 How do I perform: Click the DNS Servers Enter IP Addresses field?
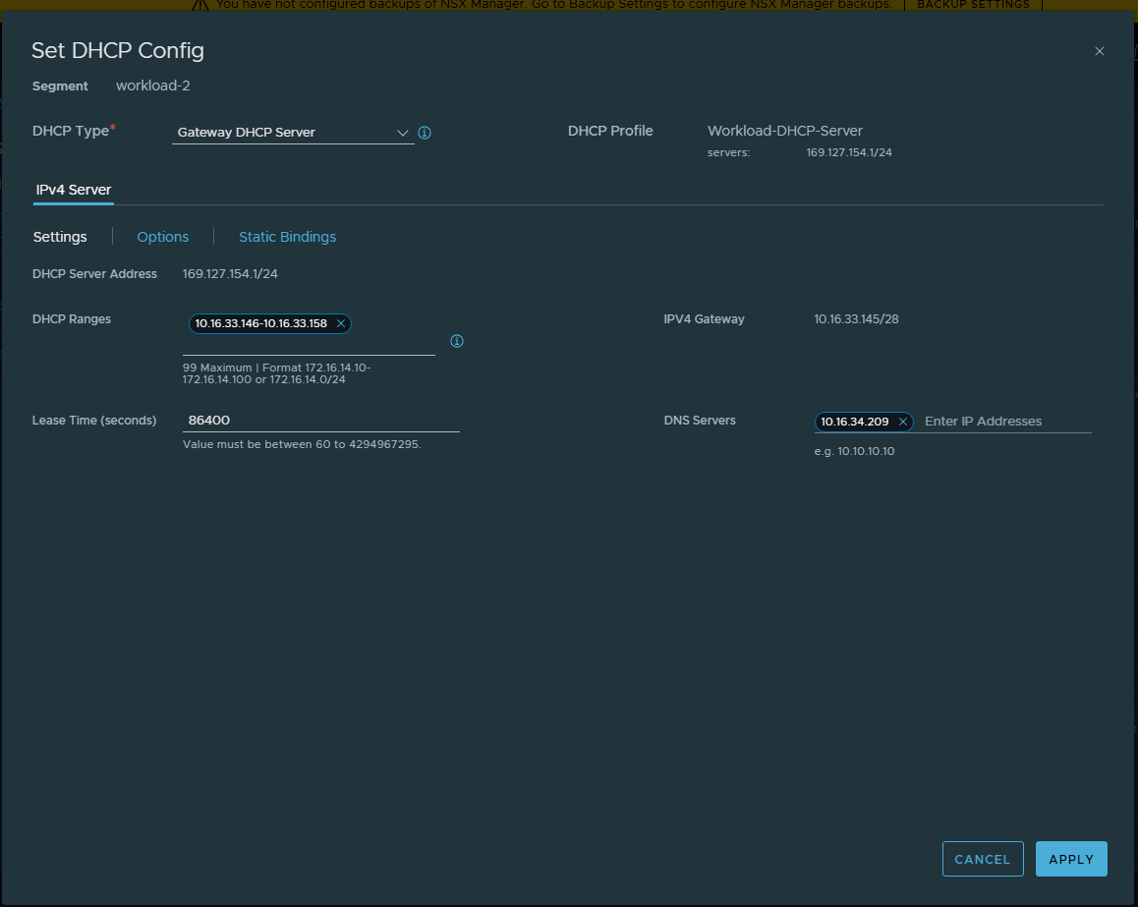(x=1006, y=422)
